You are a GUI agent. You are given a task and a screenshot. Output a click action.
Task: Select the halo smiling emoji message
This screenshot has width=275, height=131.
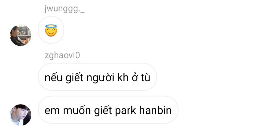51,30
